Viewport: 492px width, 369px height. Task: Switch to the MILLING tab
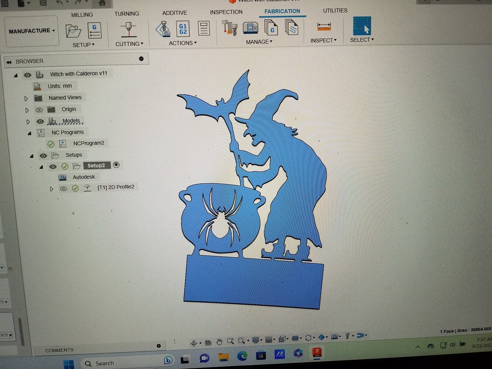coord(82,15)
